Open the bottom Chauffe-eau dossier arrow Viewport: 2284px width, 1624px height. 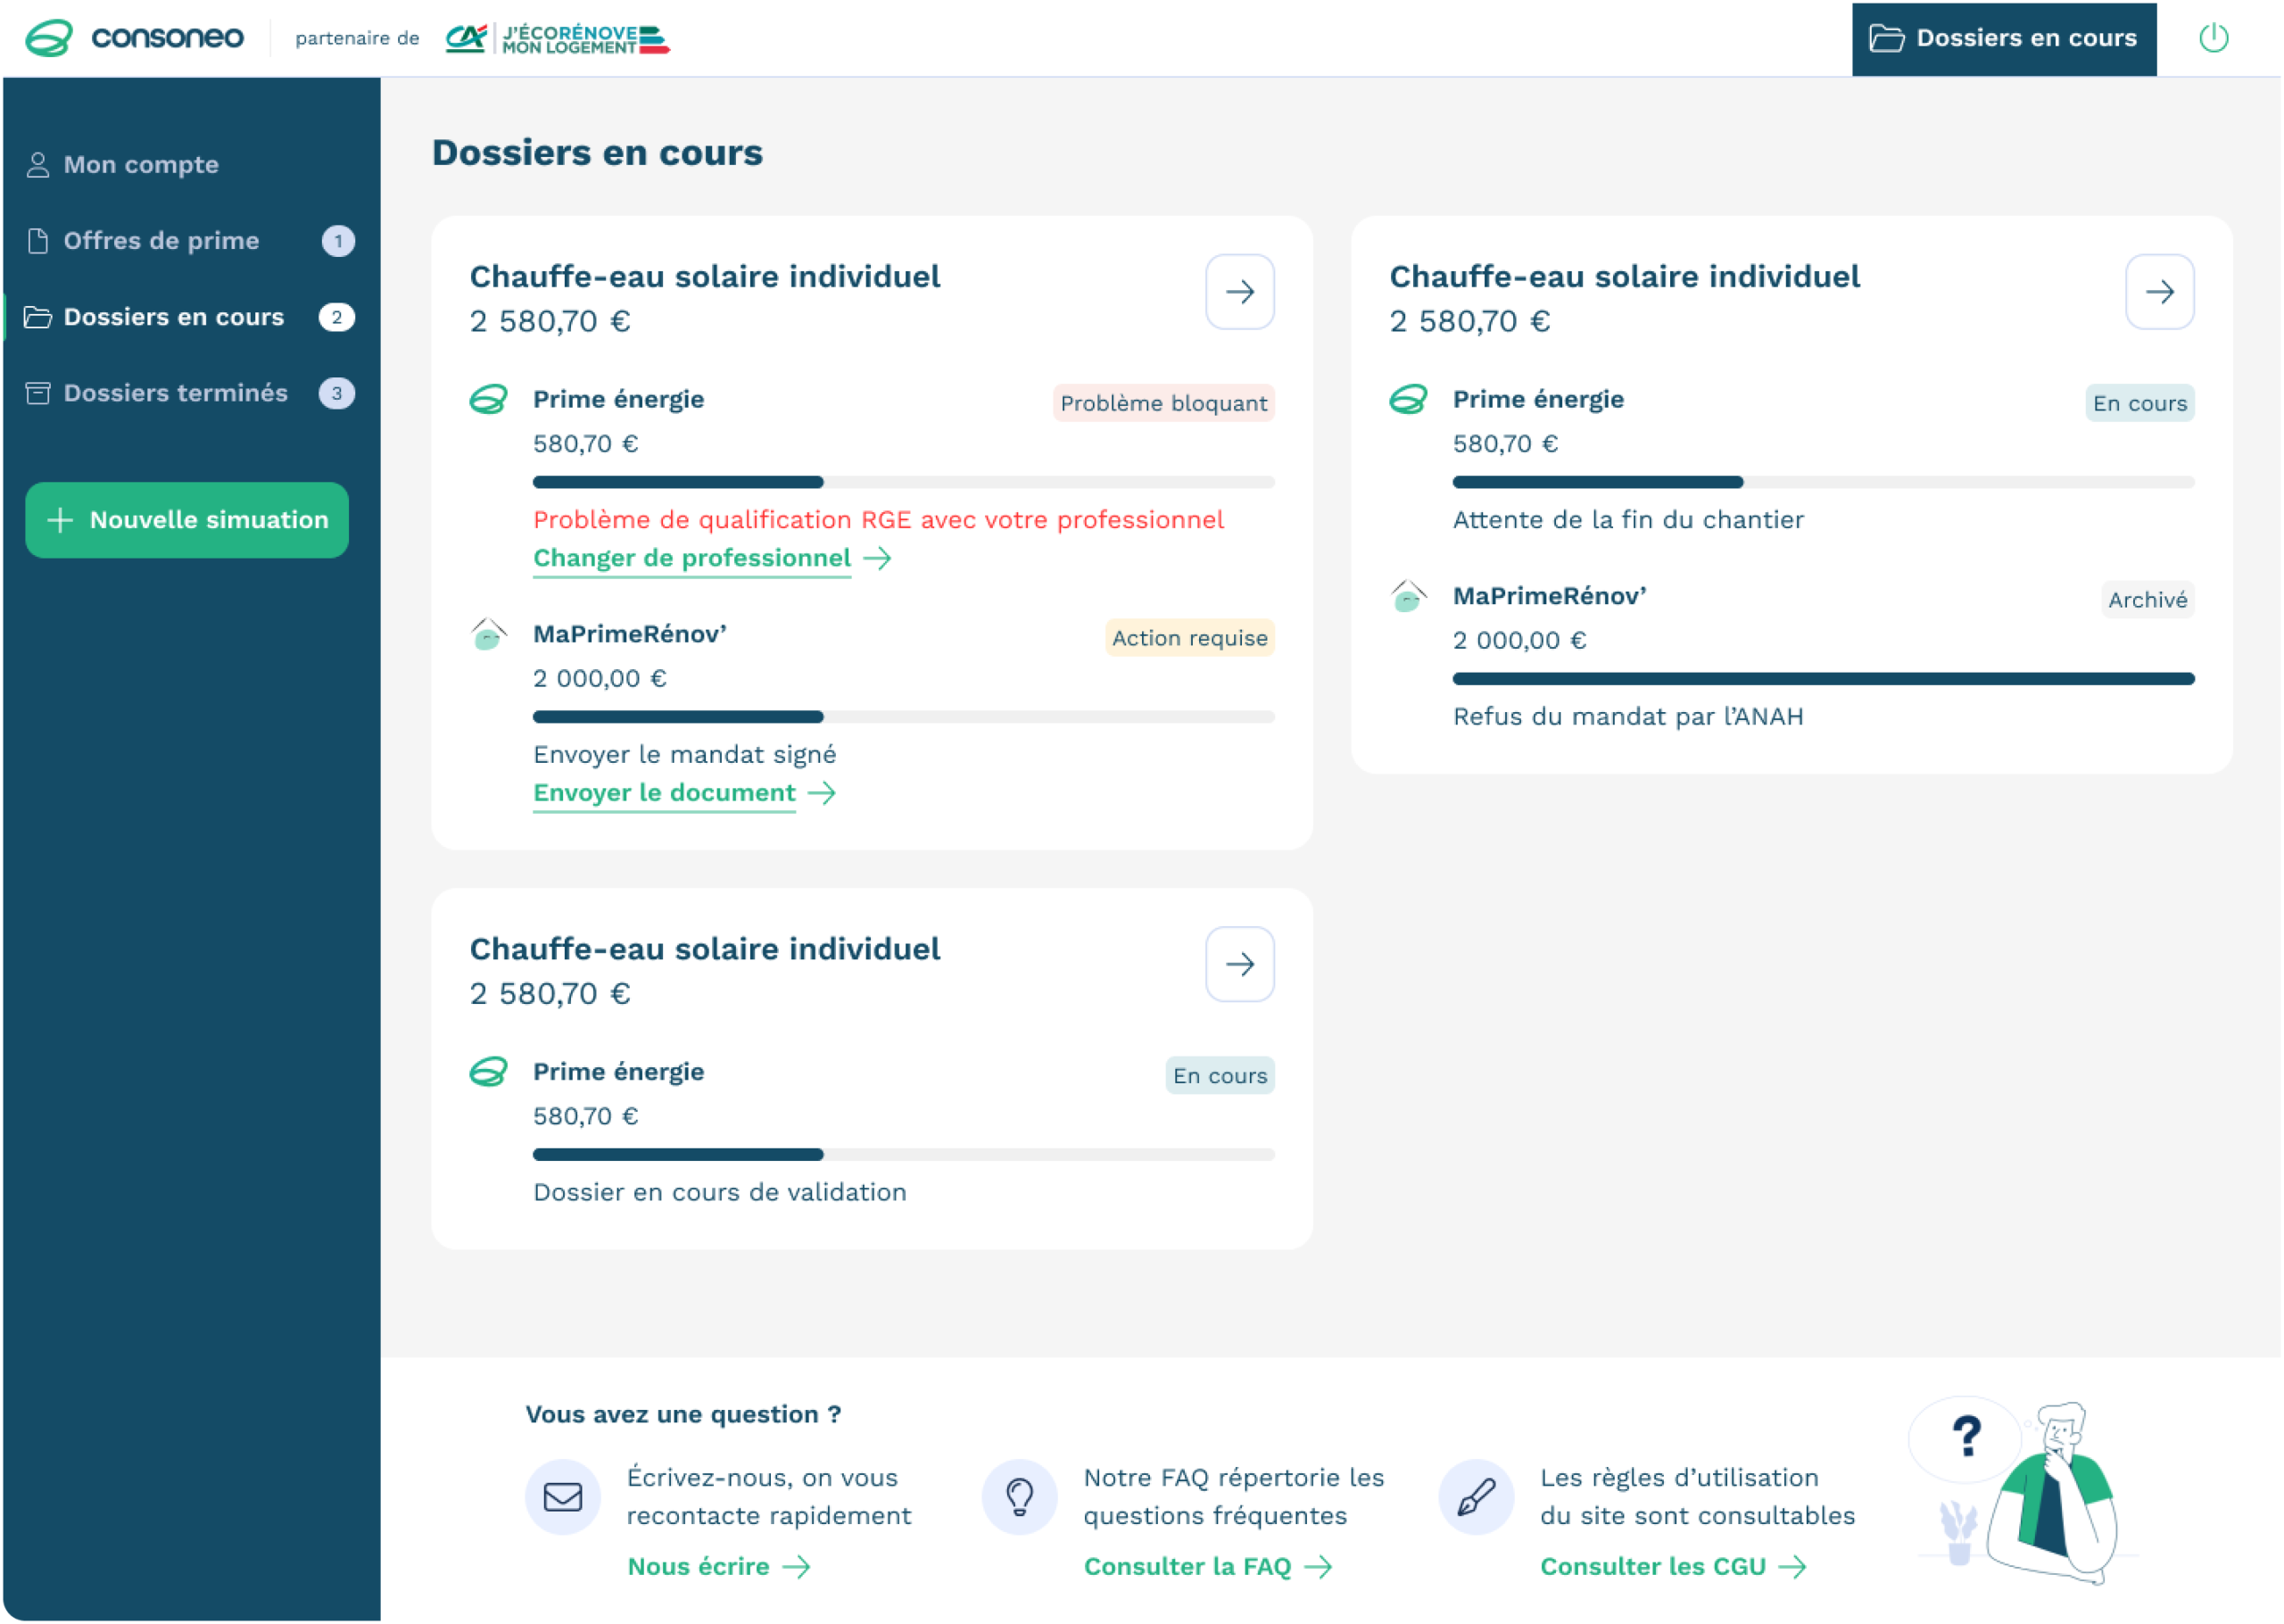point(1239,964)
